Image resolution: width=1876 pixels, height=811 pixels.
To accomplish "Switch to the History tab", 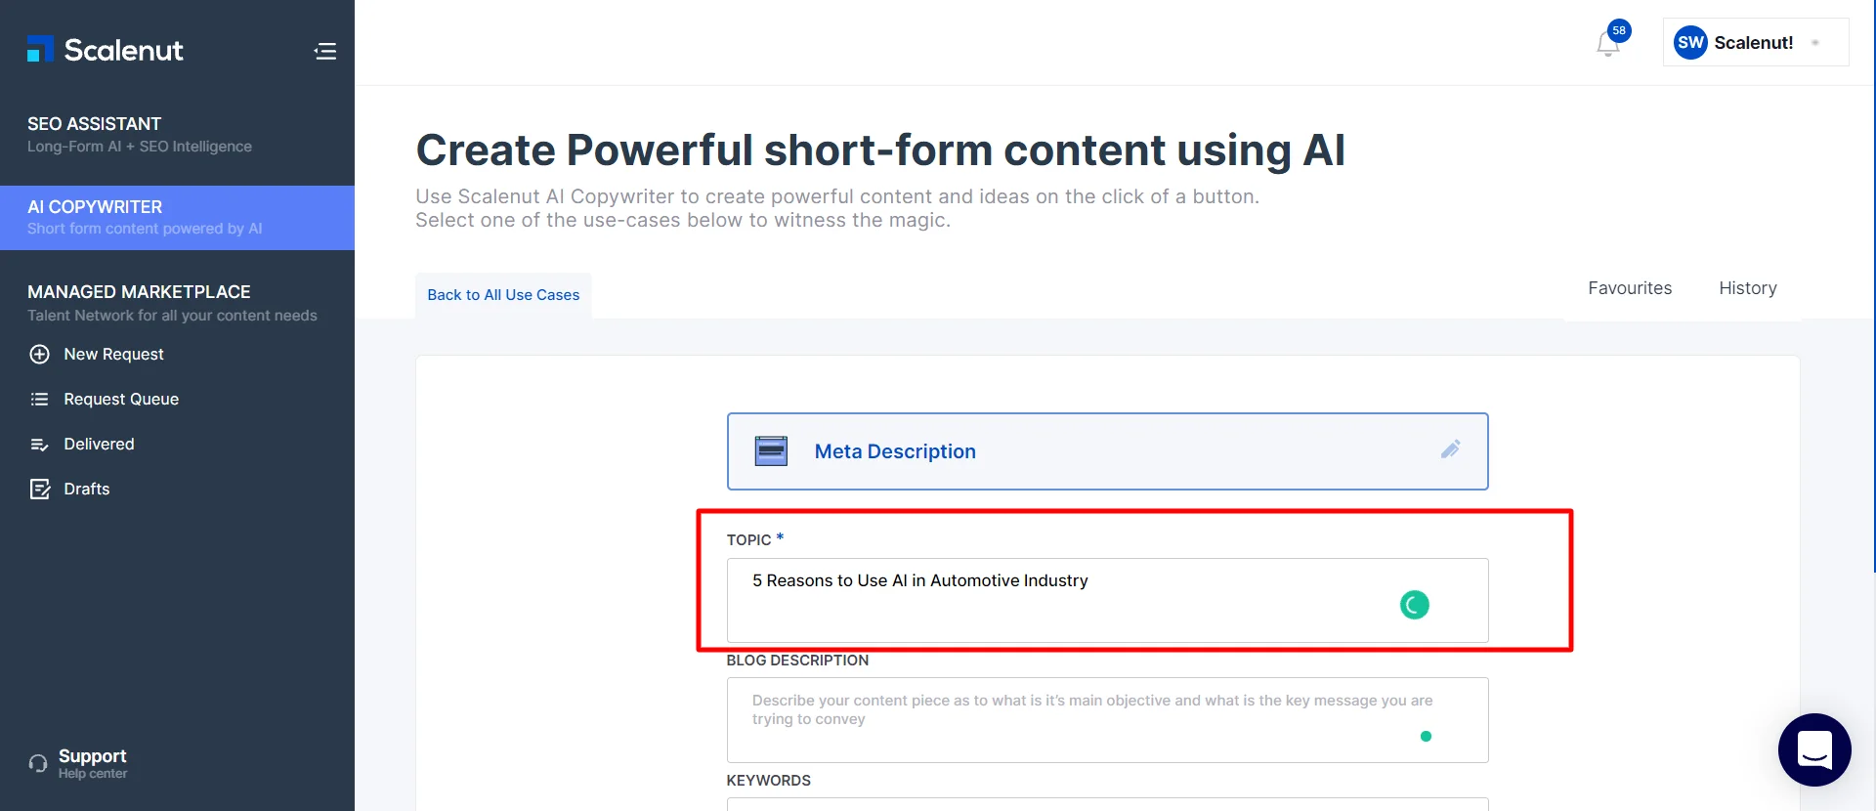I will point(1747,288).
